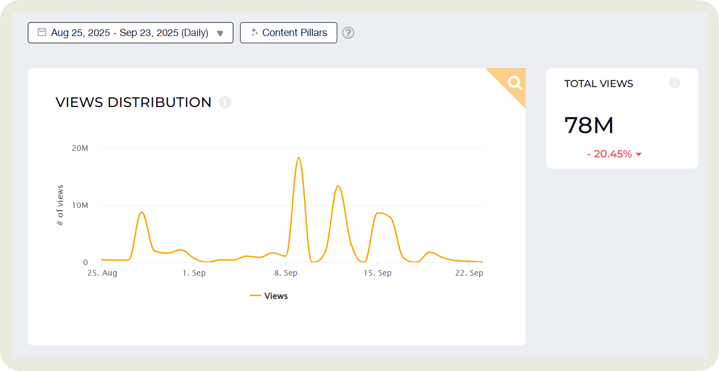Image resolution: width=719 pixels, height=371 pixels.
Task: Click the question mark help icon
Action: (348, 33)
